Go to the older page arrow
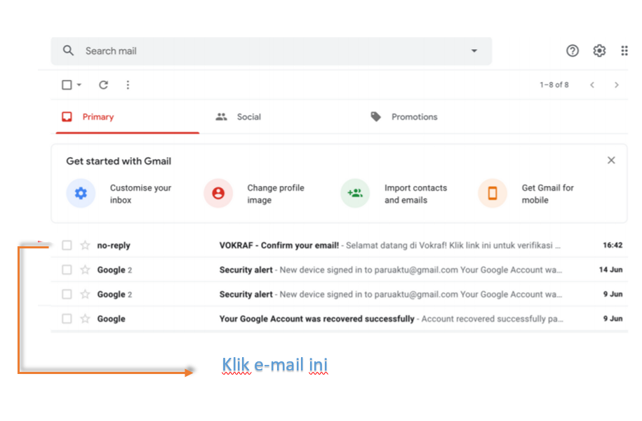Screen dimensions: 642x421 (x=616, y=85)
